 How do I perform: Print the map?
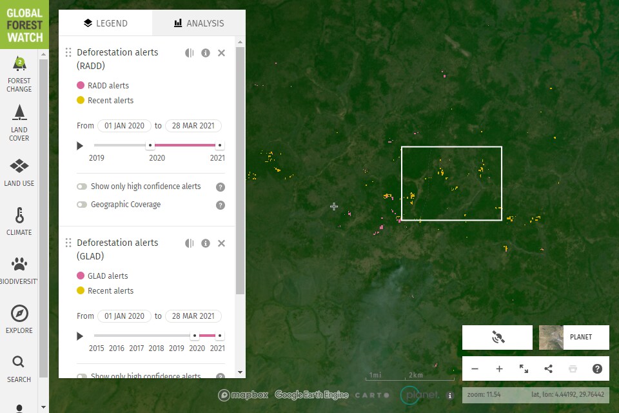[x=573, y=368]
